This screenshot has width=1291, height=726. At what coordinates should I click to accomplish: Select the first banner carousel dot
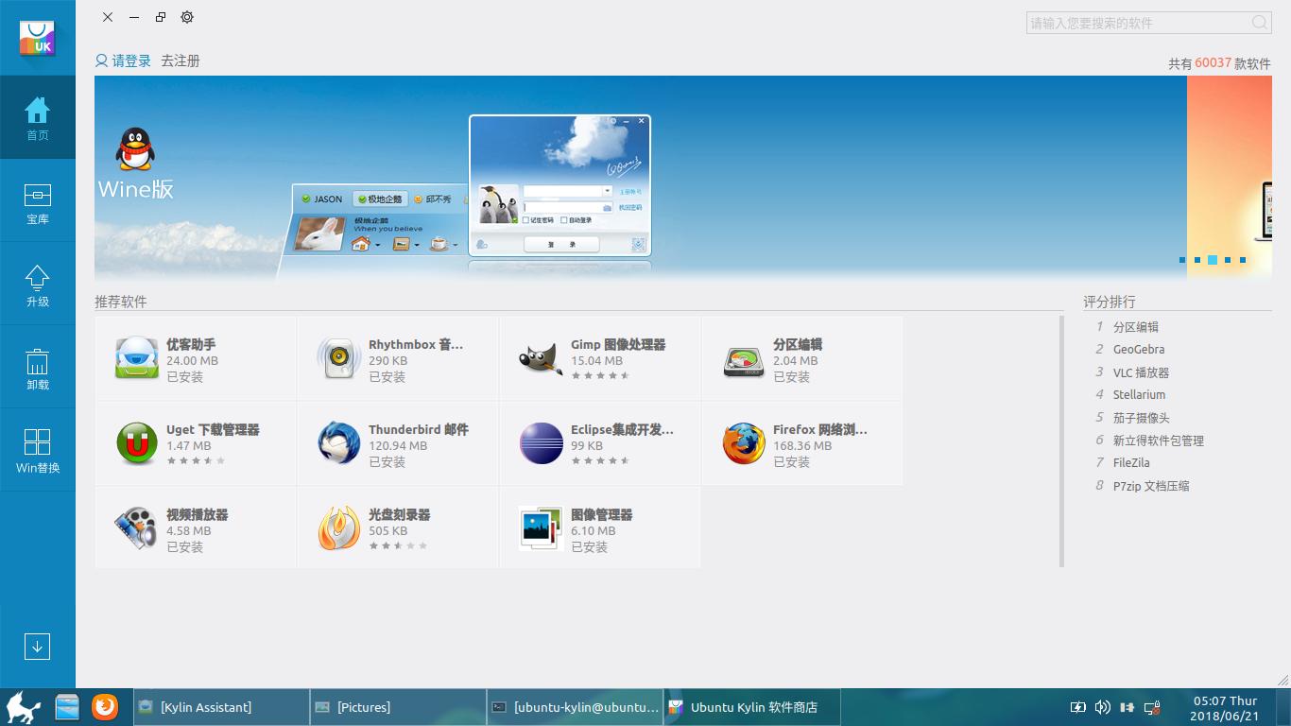click(x=1181, y=260)
